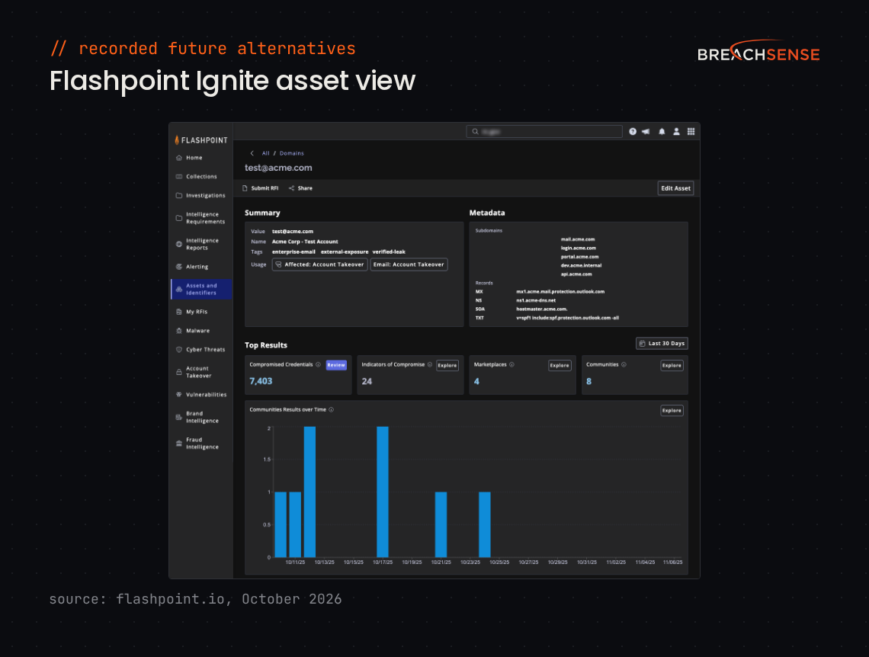Click the My RFIs sidebar icon
This screenshot has width=869, height=657.
click(179, 312)
